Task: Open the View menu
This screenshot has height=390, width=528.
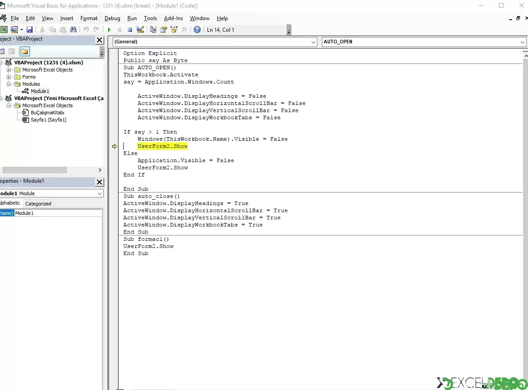Action: [x=47, y=18]
